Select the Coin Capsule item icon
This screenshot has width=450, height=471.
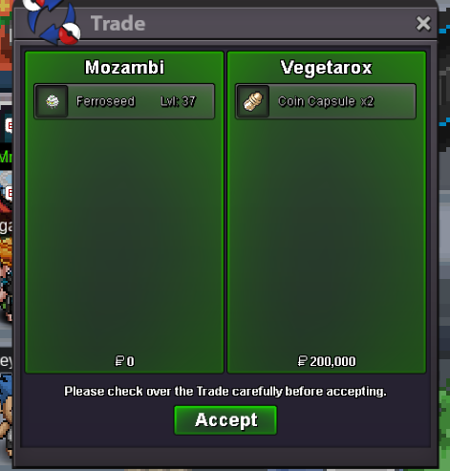click(x=253, y=101)
